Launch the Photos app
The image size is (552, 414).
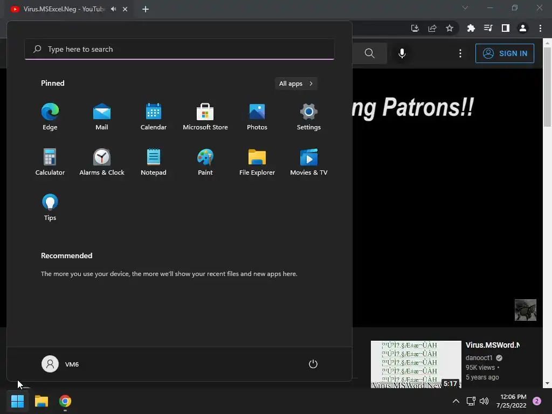257,116
